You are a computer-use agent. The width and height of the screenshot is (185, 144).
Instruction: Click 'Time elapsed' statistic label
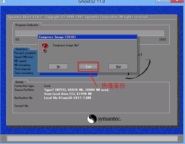23,69
